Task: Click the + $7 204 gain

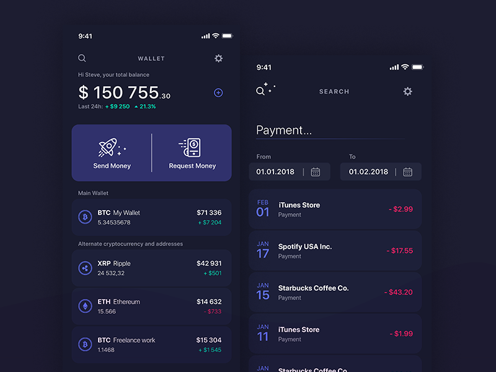Action: point(210,223)
